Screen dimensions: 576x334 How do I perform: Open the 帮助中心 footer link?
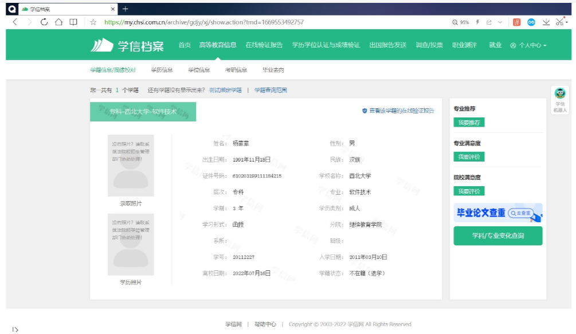point(265,324)
